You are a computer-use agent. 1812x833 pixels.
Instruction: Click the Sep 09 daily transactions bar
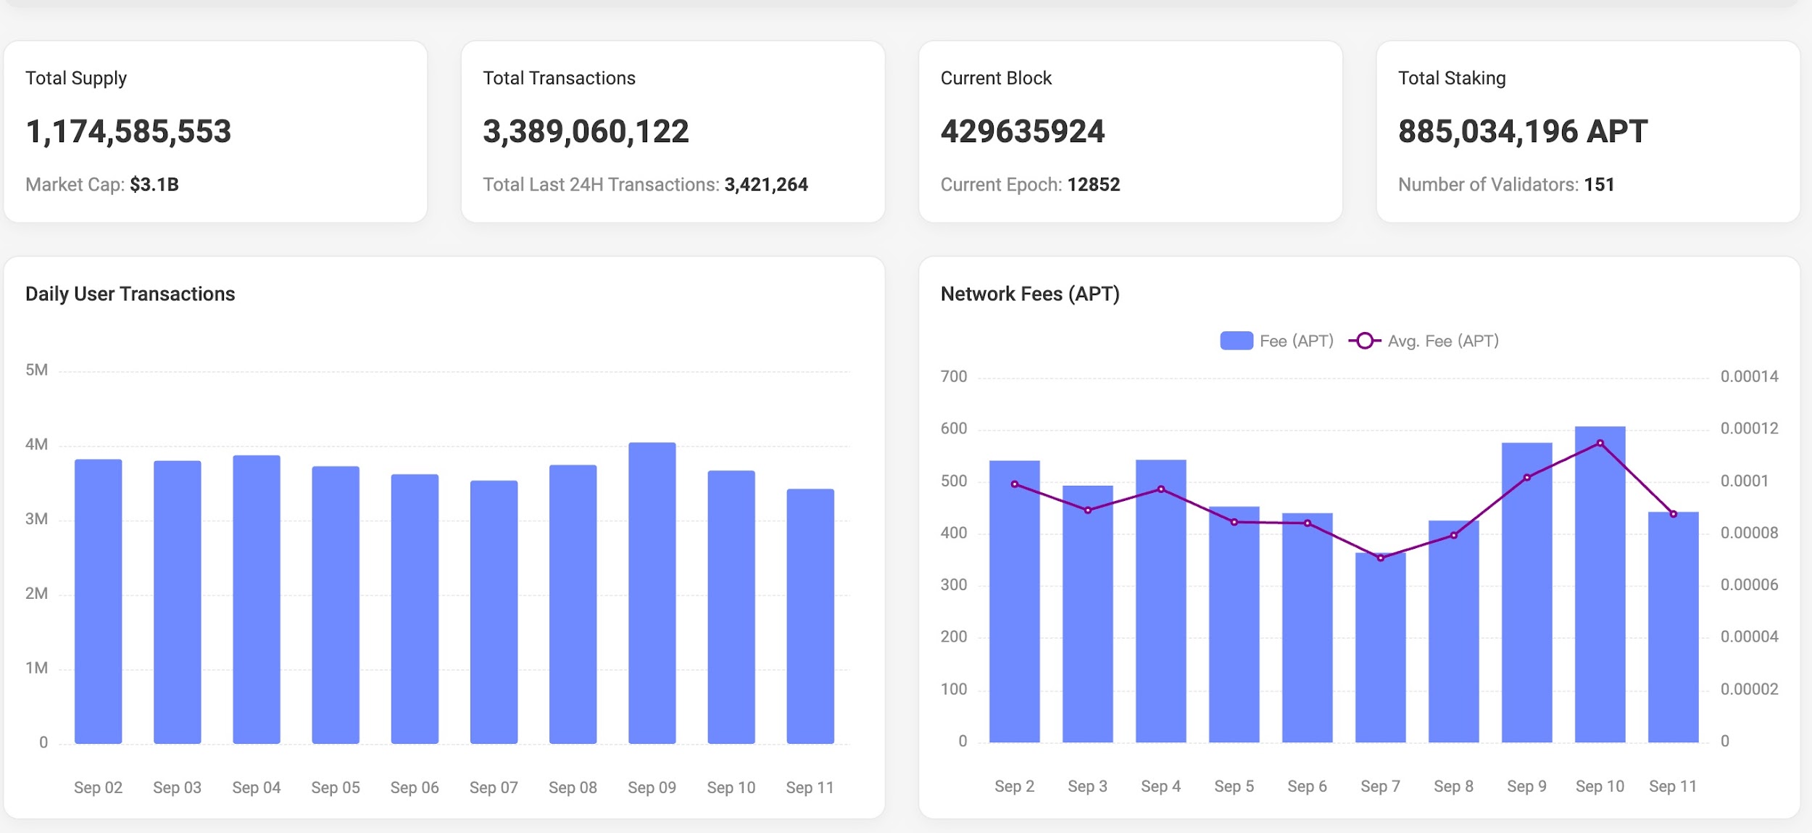tap(652, 593)
